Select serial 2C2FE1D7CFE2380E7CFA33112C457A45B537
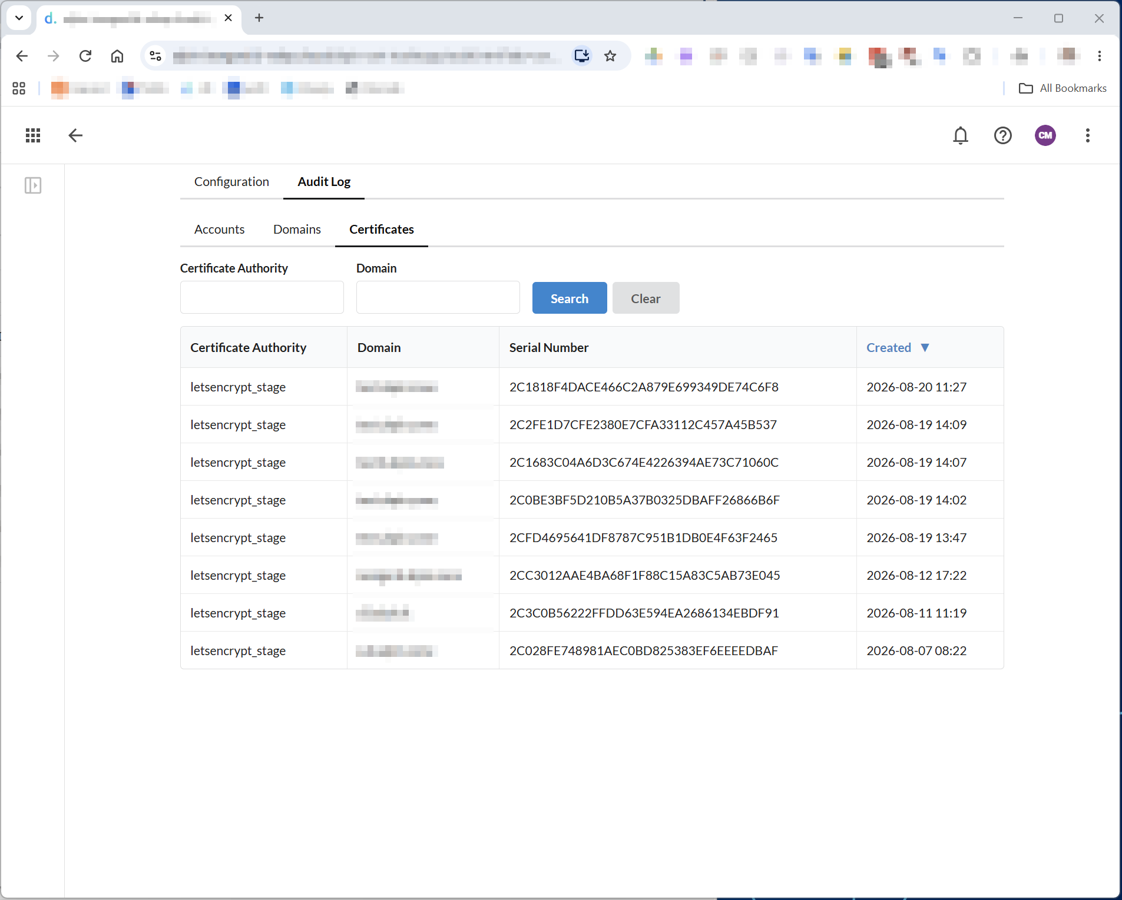The image size is (1122, 900). [x=643, y=425]
